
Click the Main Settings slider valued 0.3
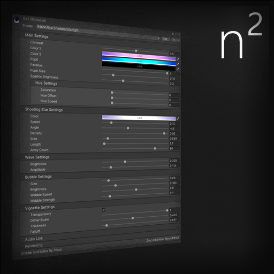tap(135, 81)
